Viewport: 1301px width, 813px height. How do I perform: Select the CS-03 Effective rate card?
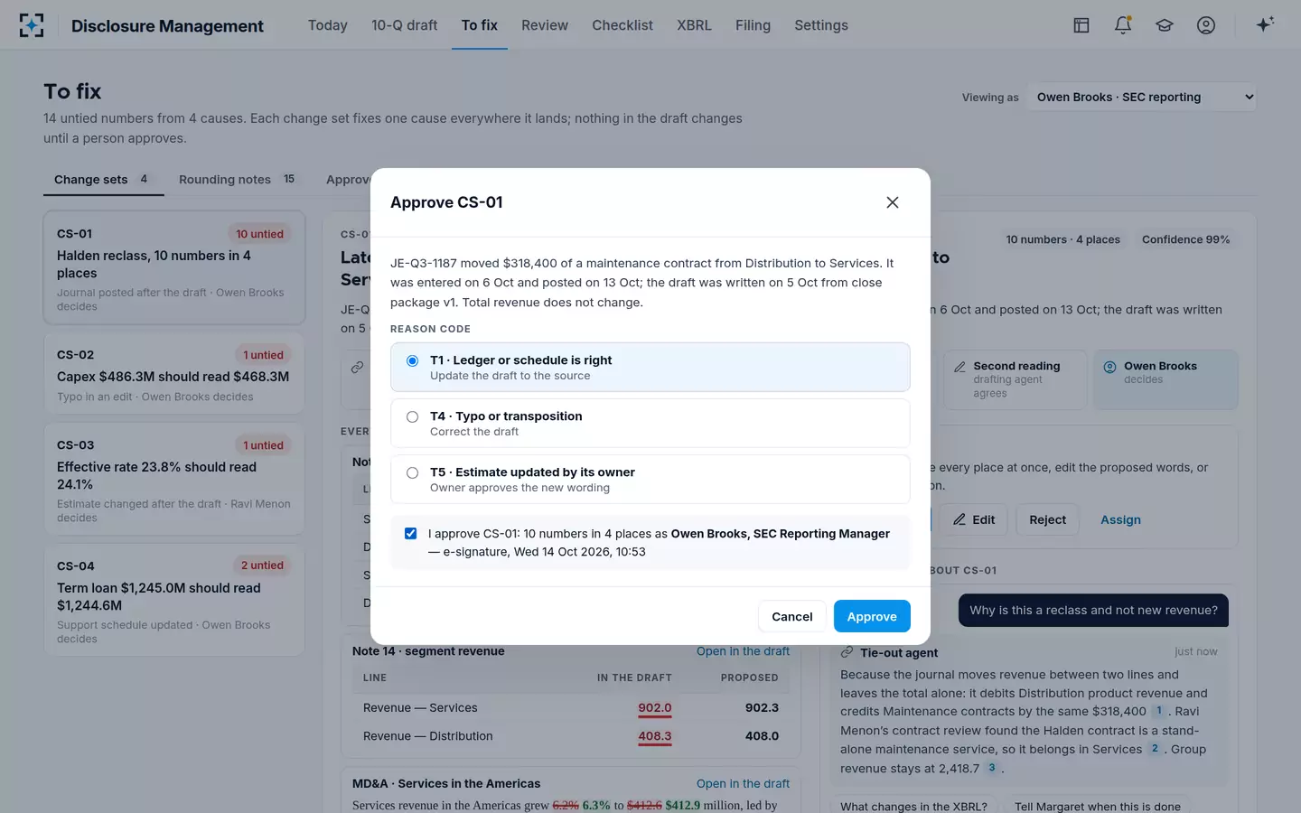(174, 479)
